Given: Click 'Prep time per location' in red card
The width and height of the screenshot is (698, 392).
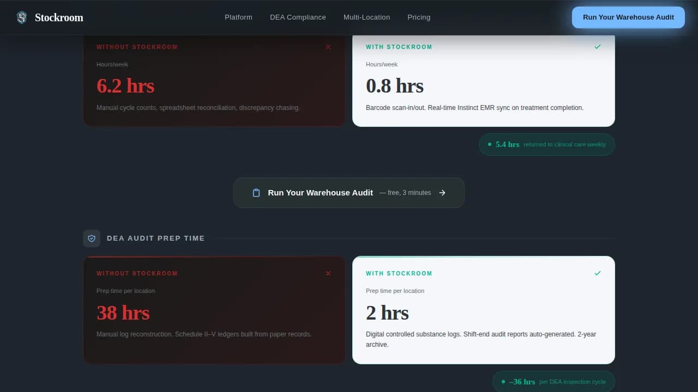Looking at the screenshot, I should 125,291.
